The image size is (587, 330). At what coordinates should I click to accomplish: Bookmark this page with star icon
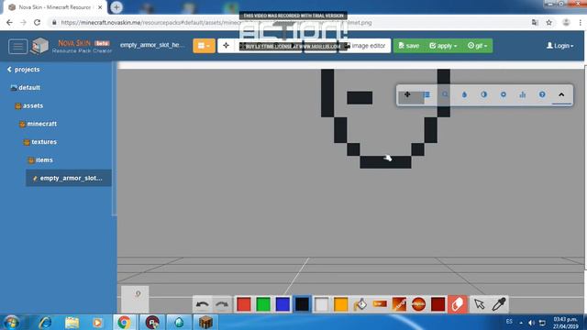(x=548, y=22)
